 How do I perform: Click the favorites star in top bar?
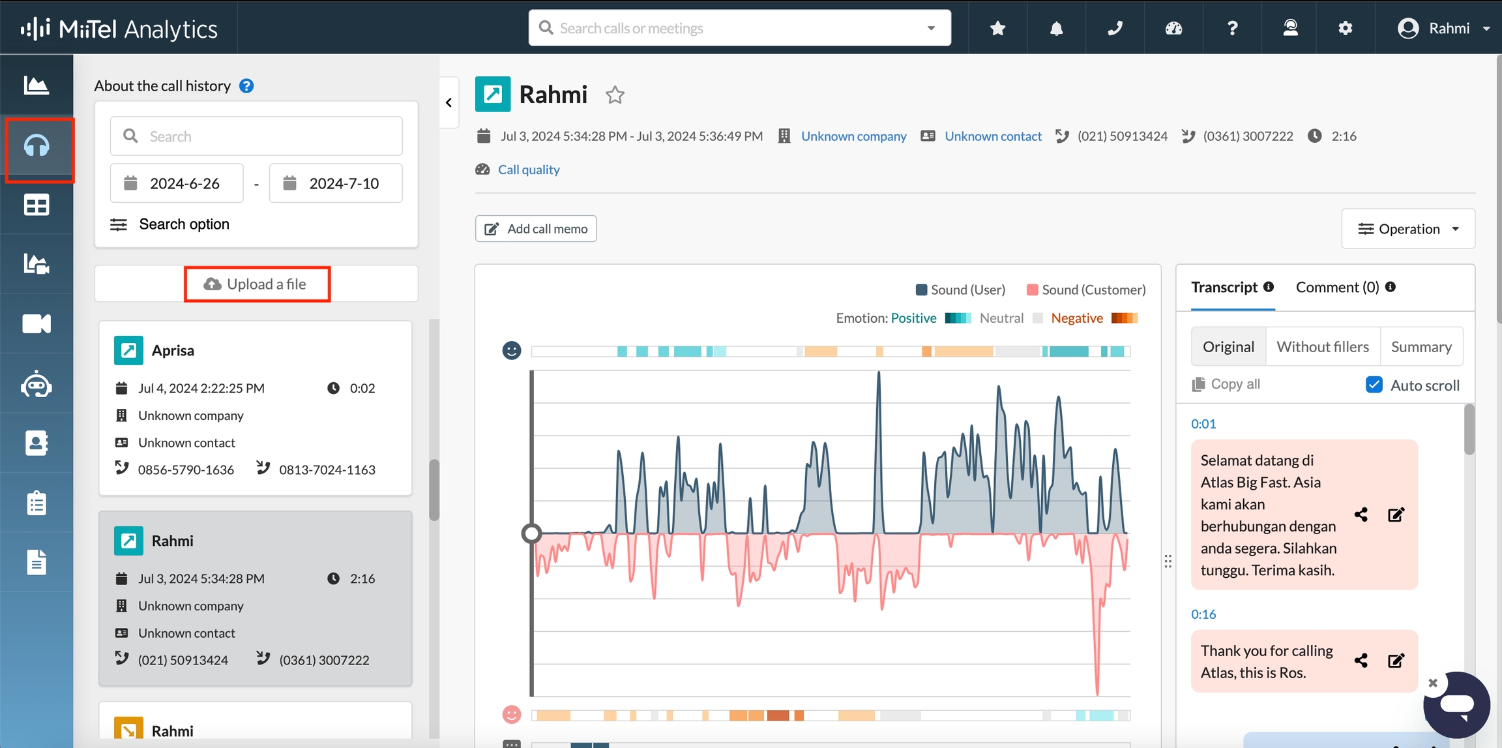pos(997,28)
